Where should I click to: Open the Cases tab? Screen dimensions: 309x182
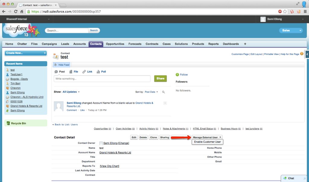[167, 44]
